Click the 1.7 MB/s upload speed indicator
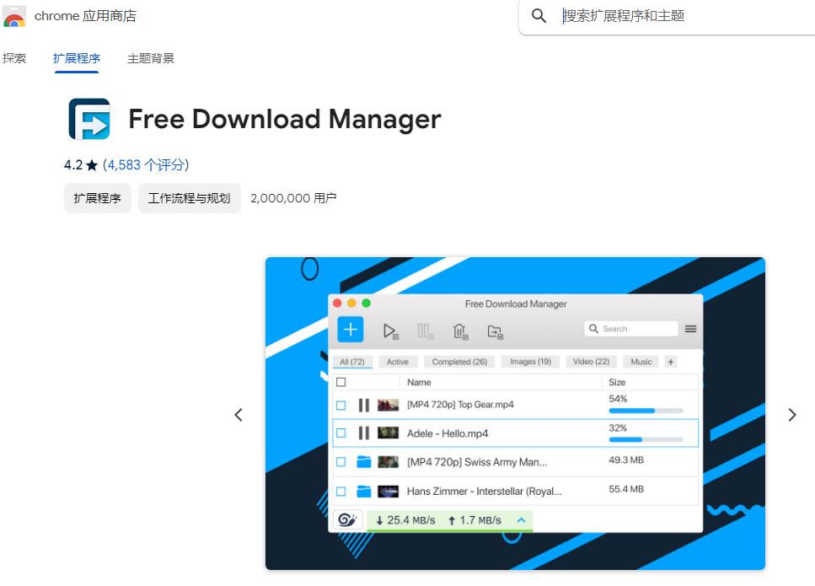 475,520
